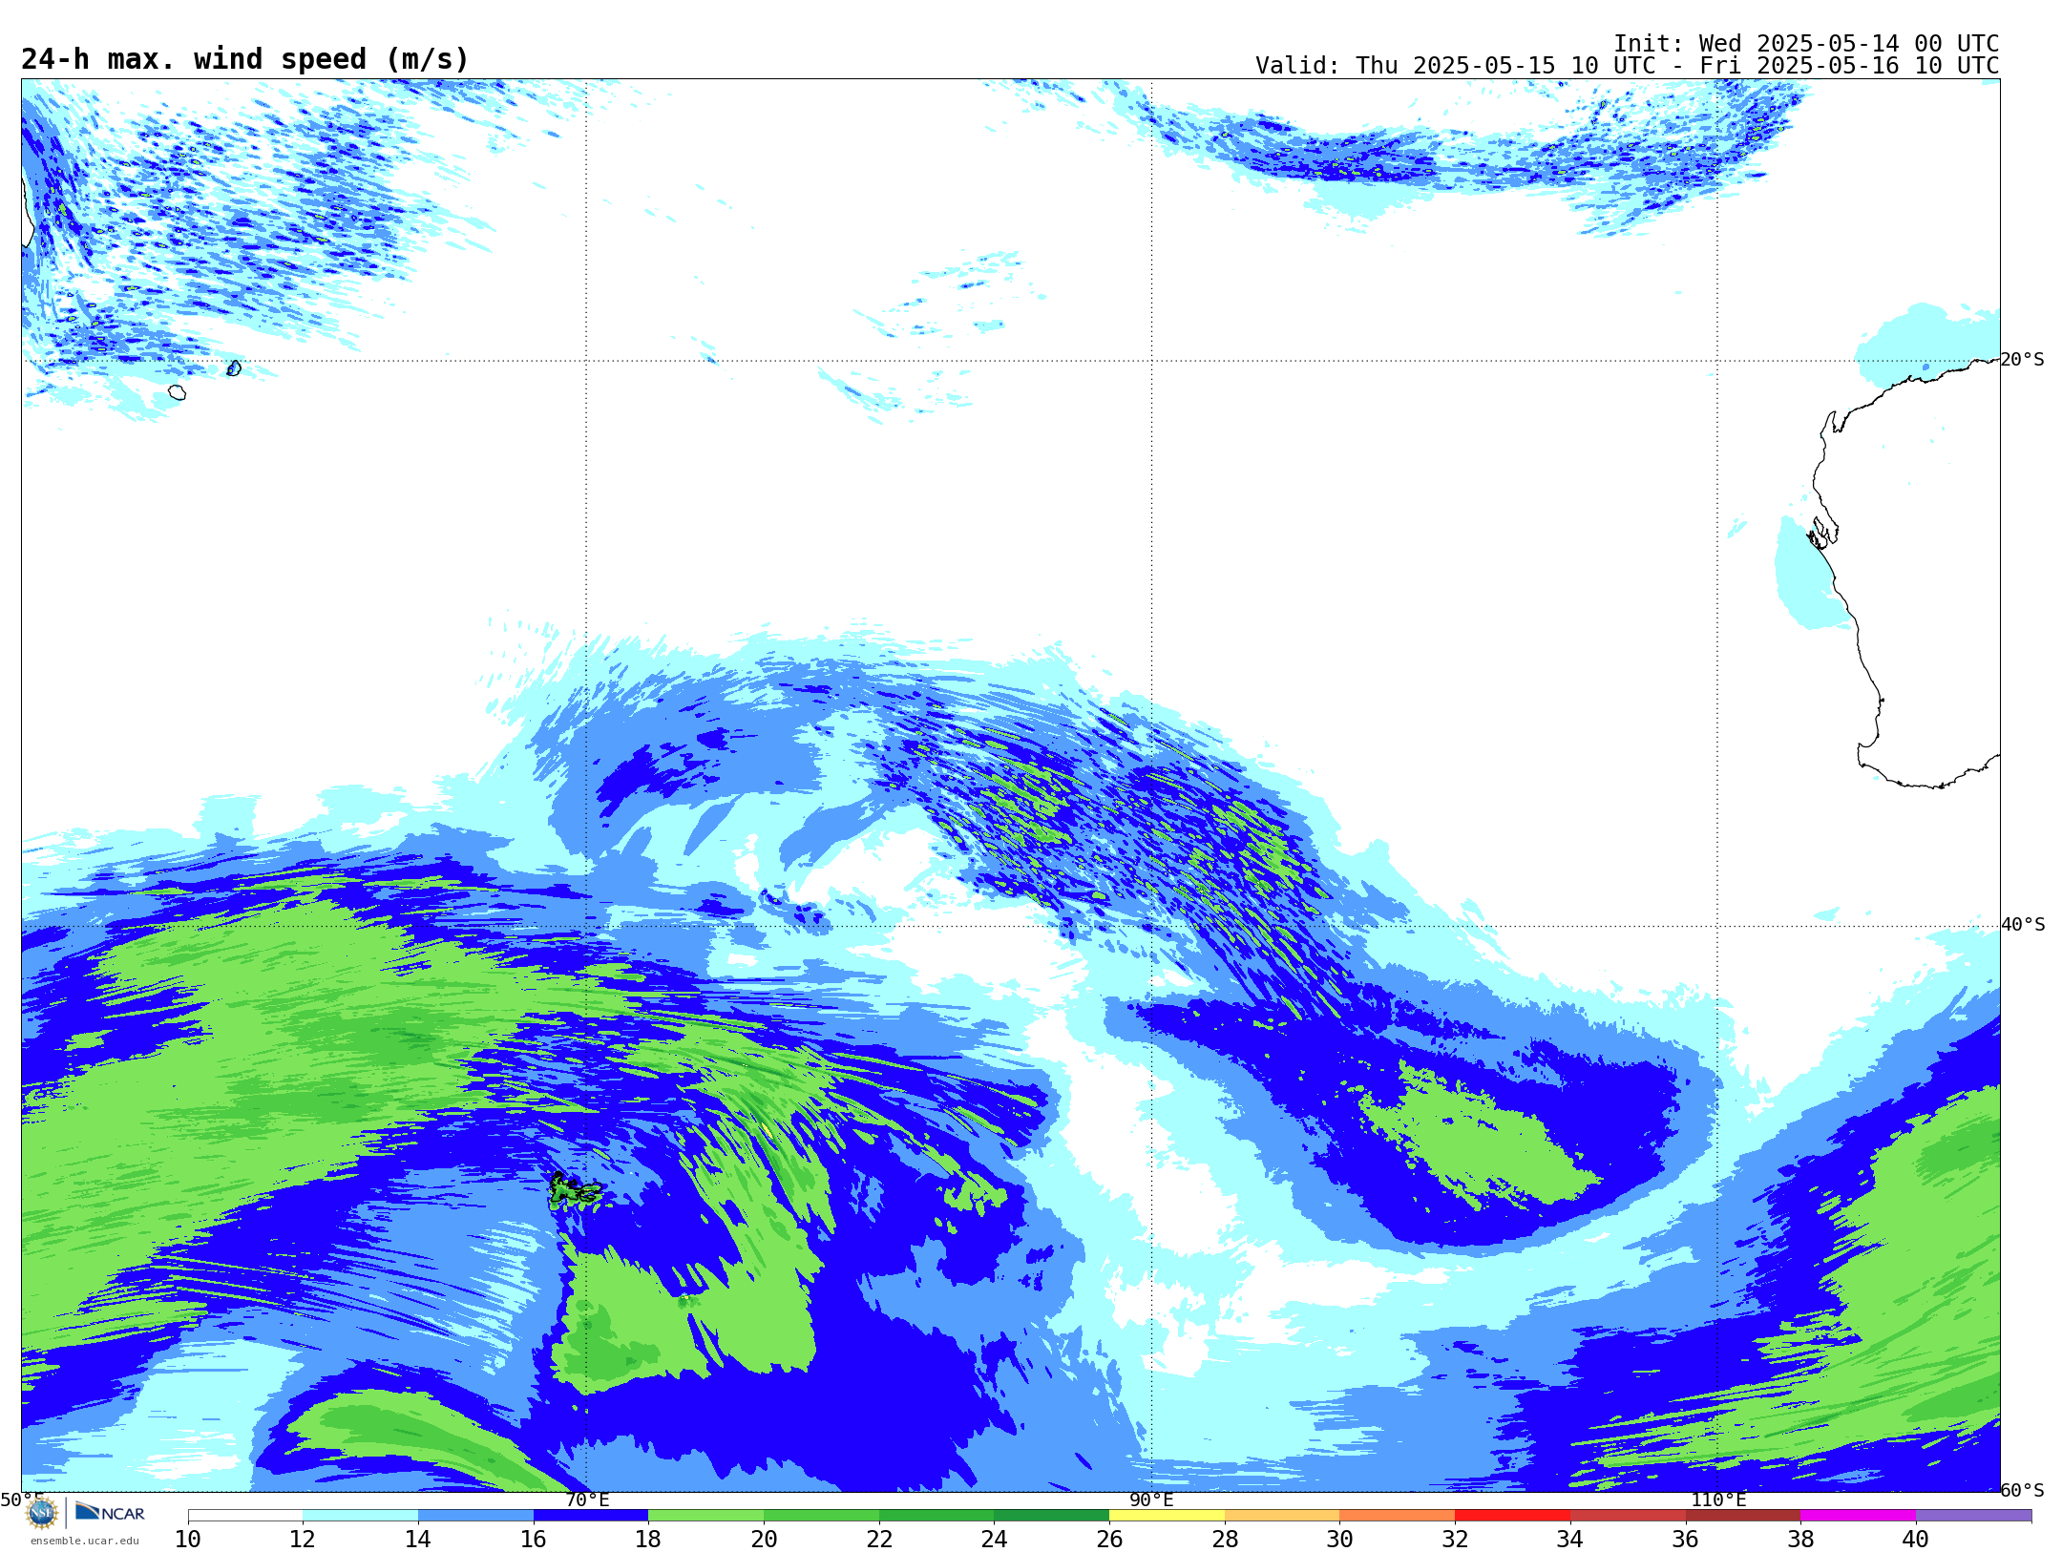This screenshot has width=2062, height=1552.
Task: Select the purple above-40 m/s swatch
Action: coord(1973,1516)
